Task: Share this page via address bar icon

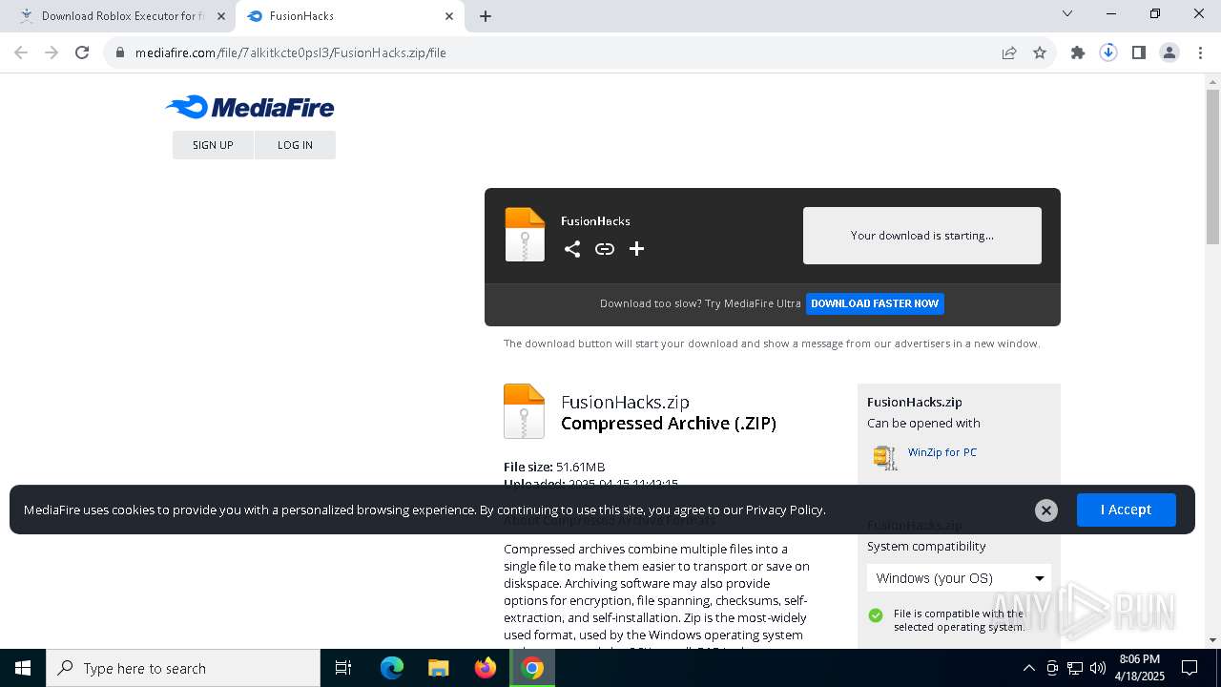Action: coord(1009,52)
